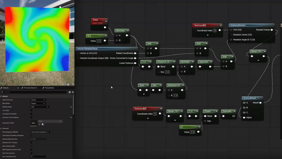282x159 pixels.
Task: Collapse the Material section
Action: (1, 96)
